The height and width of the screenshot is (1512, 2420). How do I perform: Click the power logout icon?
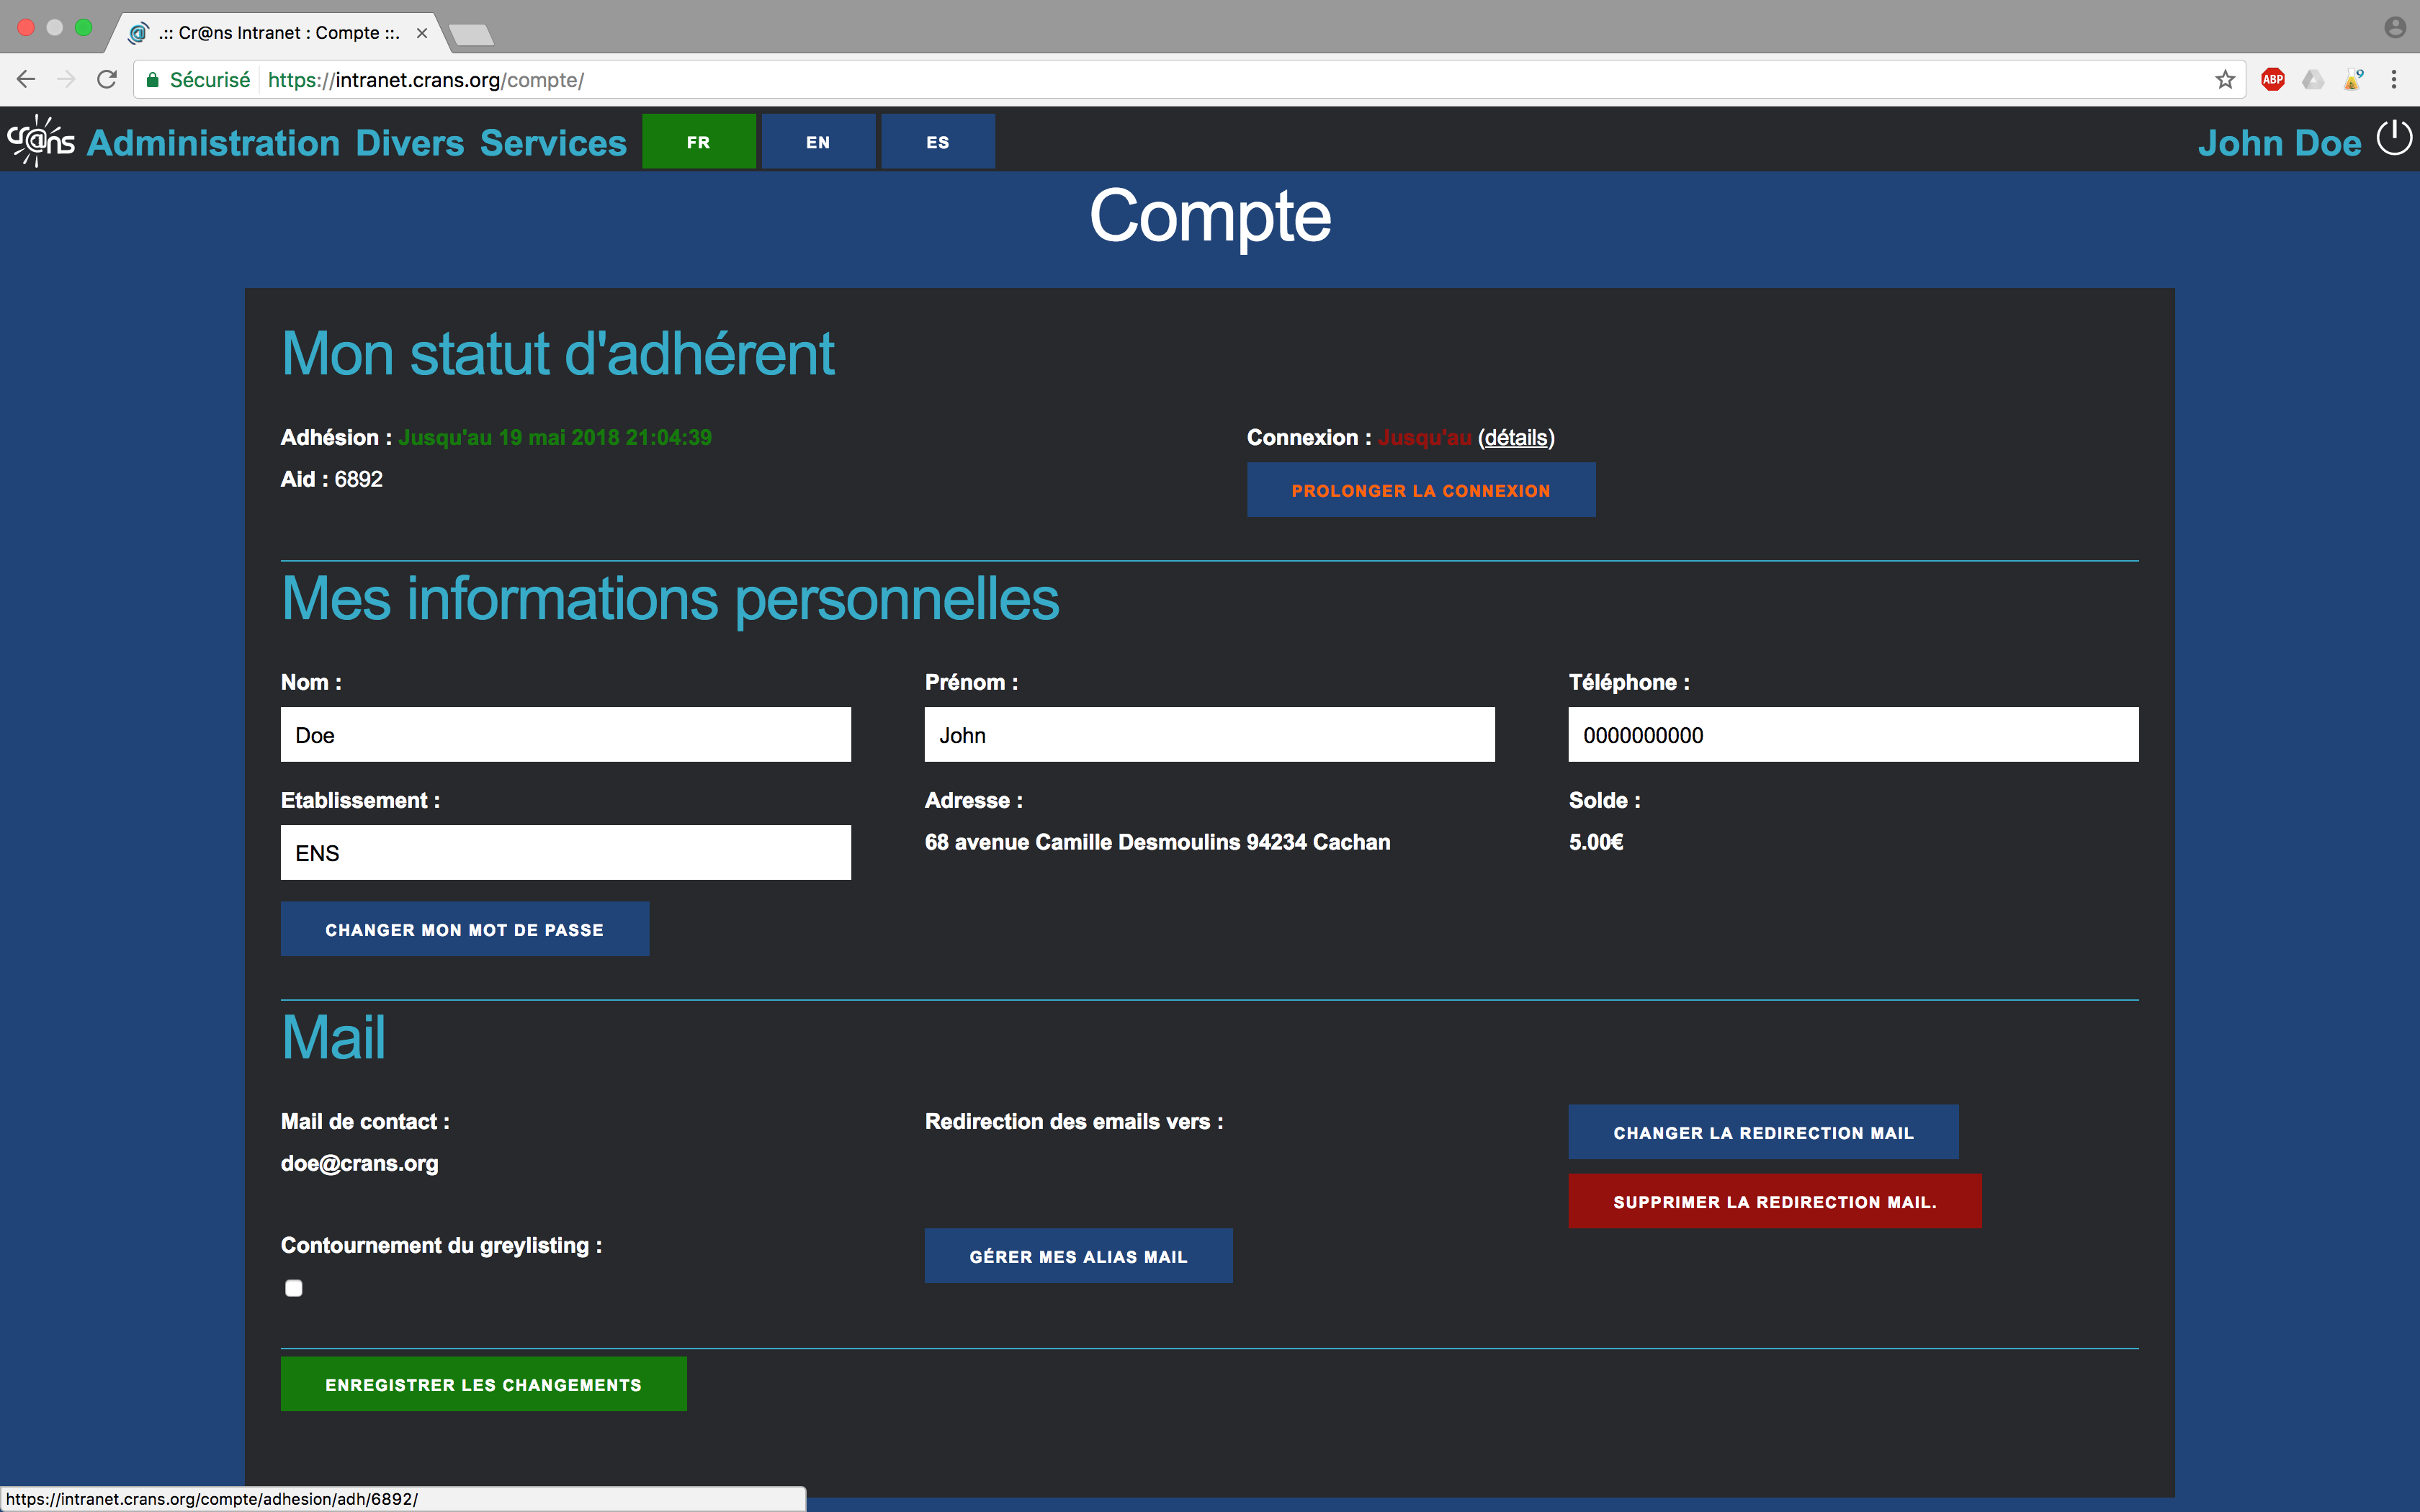coord(2394,138)
